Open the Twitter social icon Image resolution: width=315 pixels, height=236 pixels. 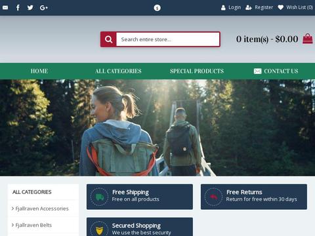[30, 8]
